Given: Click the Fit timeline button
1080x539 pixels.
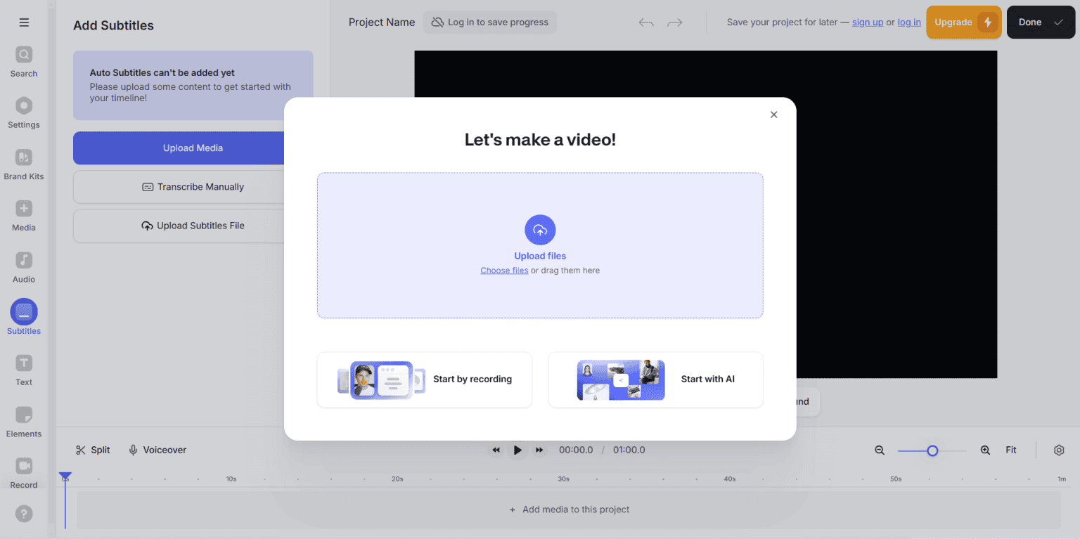Looking at the screenshot, I should (1011, 450).
